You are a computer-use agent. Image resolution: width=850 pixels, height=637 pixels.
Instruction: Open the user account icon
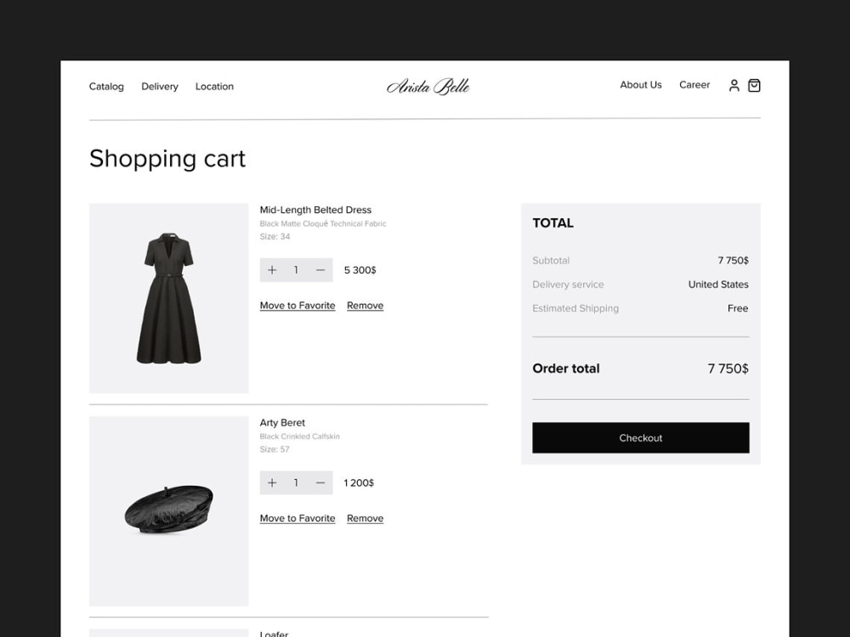click(x=734, y=86)
